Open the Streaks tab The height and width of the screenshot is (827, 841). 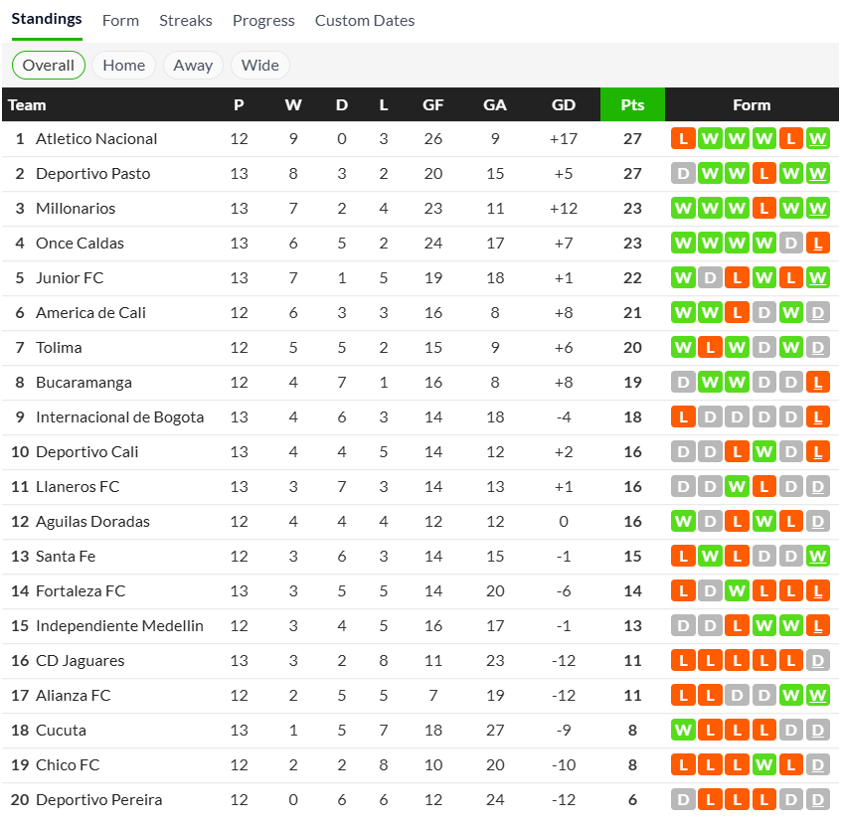coord(186,21)
